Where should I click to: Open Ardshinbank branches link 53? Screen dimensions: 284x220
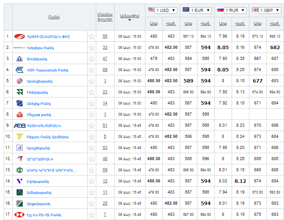(x=105, y=147)
